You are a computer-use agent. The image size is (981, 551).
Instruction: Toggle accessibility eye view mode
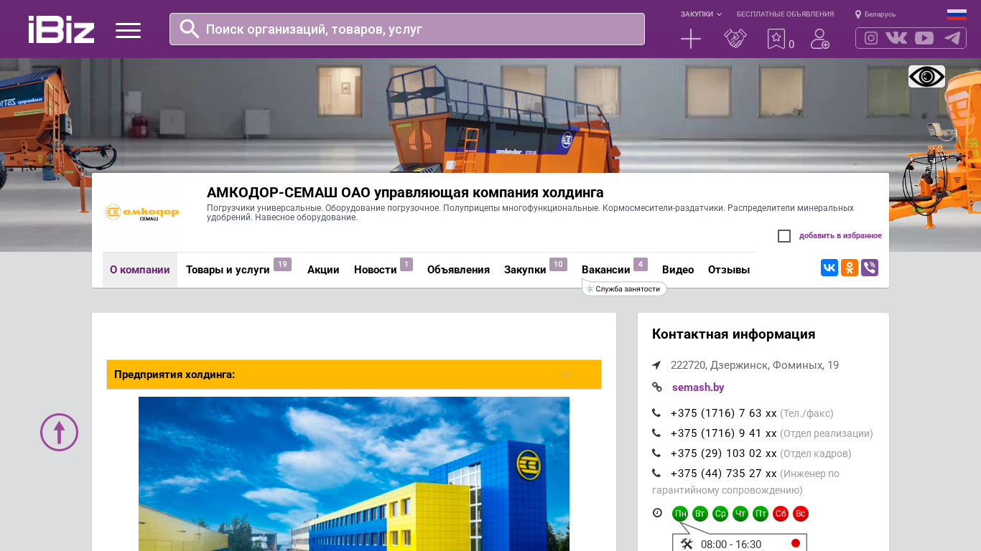click(926, 77)
